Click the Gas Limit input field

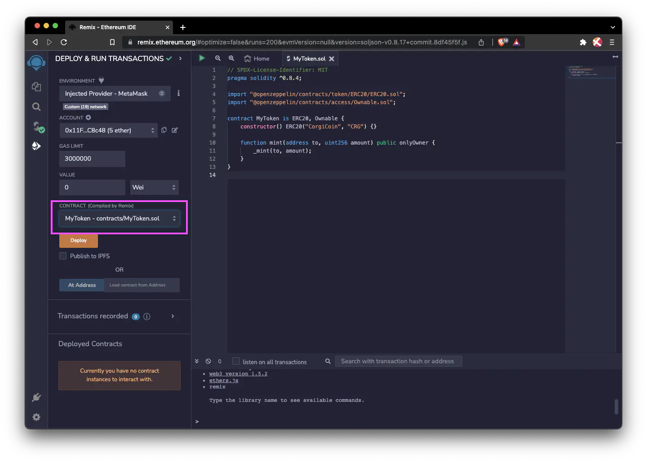(92, 159)
